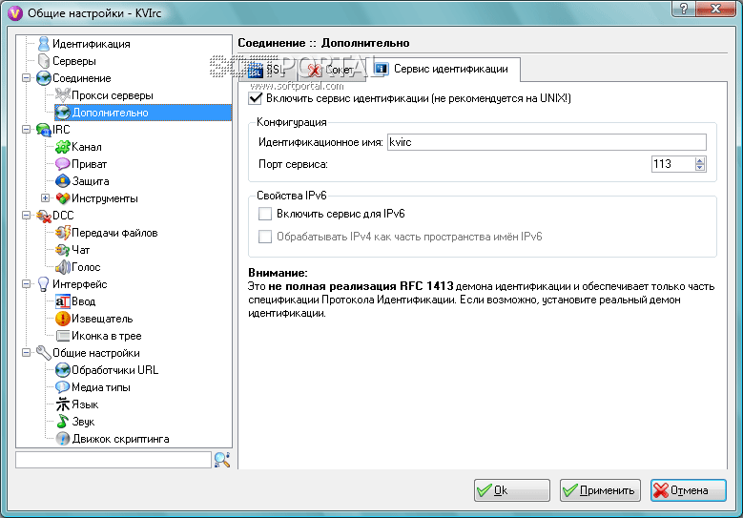Click the Применить button
743x518 pixels.
pos(600,490)
